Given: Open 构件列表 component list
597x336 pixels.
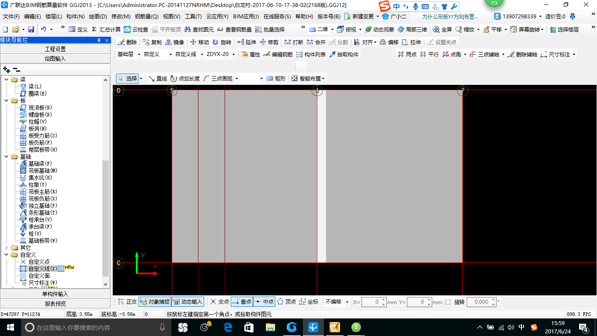Looking at the screenshot, I should pyautogui.click(x=311, y=54).
